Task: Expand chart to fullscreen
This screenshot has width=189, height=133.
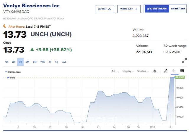Action: point(184,60)
